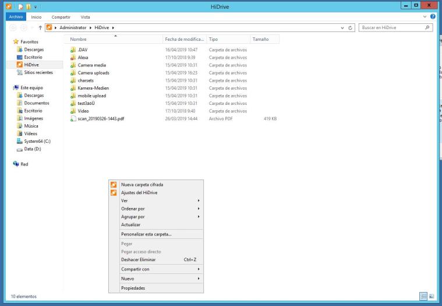
Task: Switch to the Inicio tab
Action: (x=36, y=17)
